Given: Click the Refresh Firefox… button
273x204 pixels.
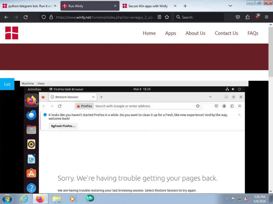Looking at the screenshot, I should click(63, 126).
